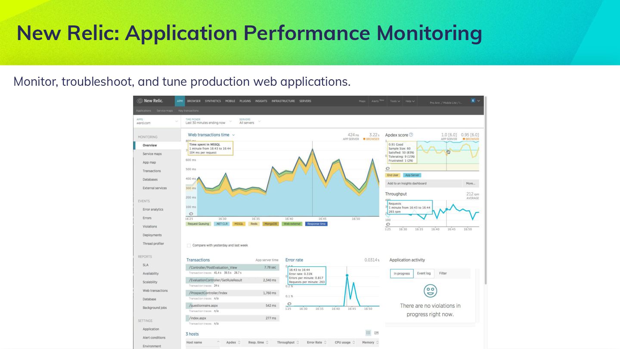
Task: Toggle Response time legend series
Action: tap(316, 224)
